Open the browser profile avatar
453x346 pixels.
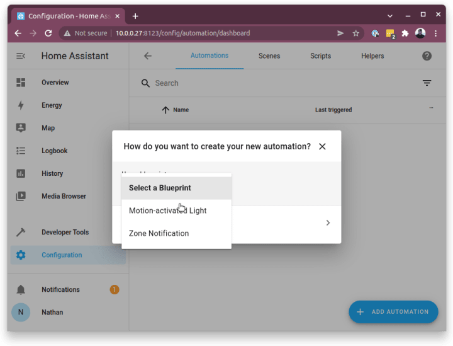pyautogui.click(x=420, y=33)
